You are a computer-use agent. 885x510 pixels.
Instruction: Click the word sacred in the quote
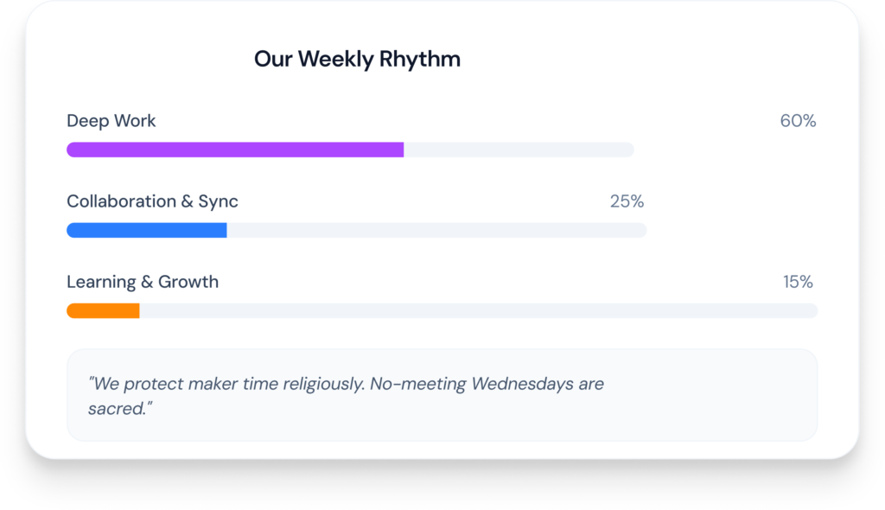117,409
